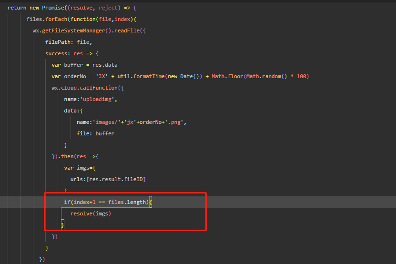Image resolution: width=396 pixels, height=264 pixels.
Task: Click the 'return new Promise' code line
Action: (x=72, y=8)
